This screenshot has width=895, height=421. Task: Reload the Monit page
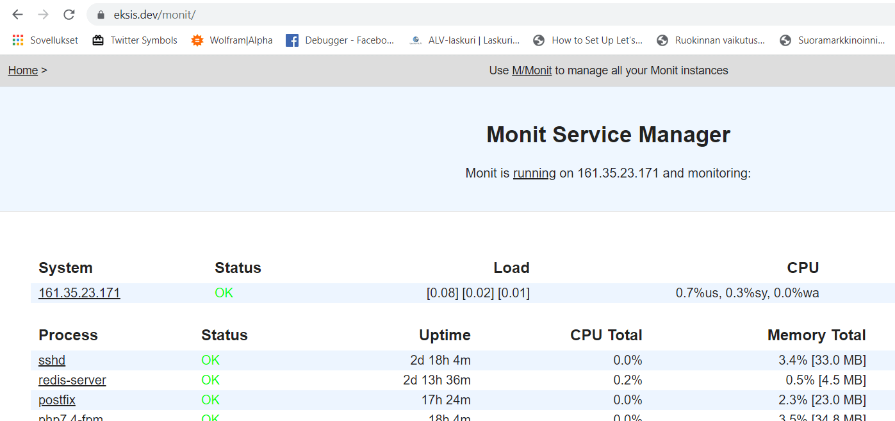pos(69,14)
